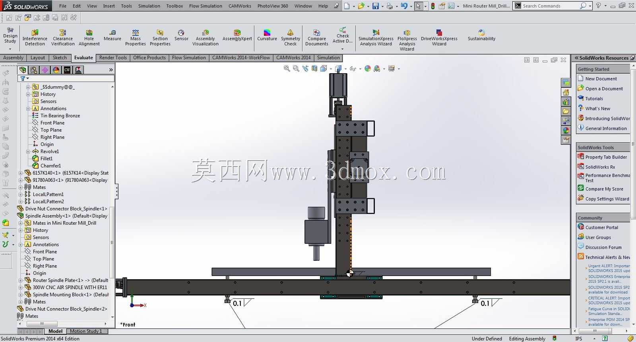Start FloXpress Analysis Wizard
636x342 pixels.
point(407,40)
